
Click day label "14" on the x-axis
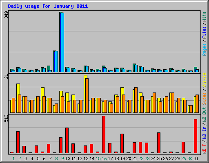click(92, 159)
